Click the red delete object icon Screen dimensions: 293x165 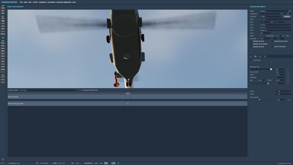click(x=3, y=72)
